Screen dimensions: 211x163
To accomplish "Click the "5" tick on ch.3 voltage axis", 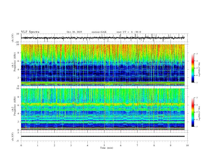I will pyautogui.click(x=19, y=133).
